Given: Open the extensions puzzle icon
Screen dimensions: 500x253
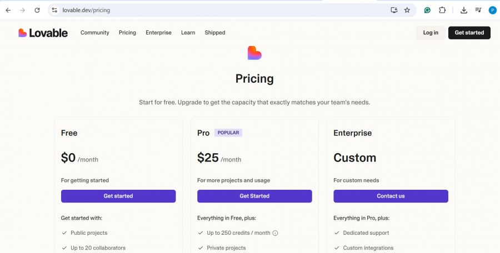Looking at the screenshot, I should [x=442, y=10].
